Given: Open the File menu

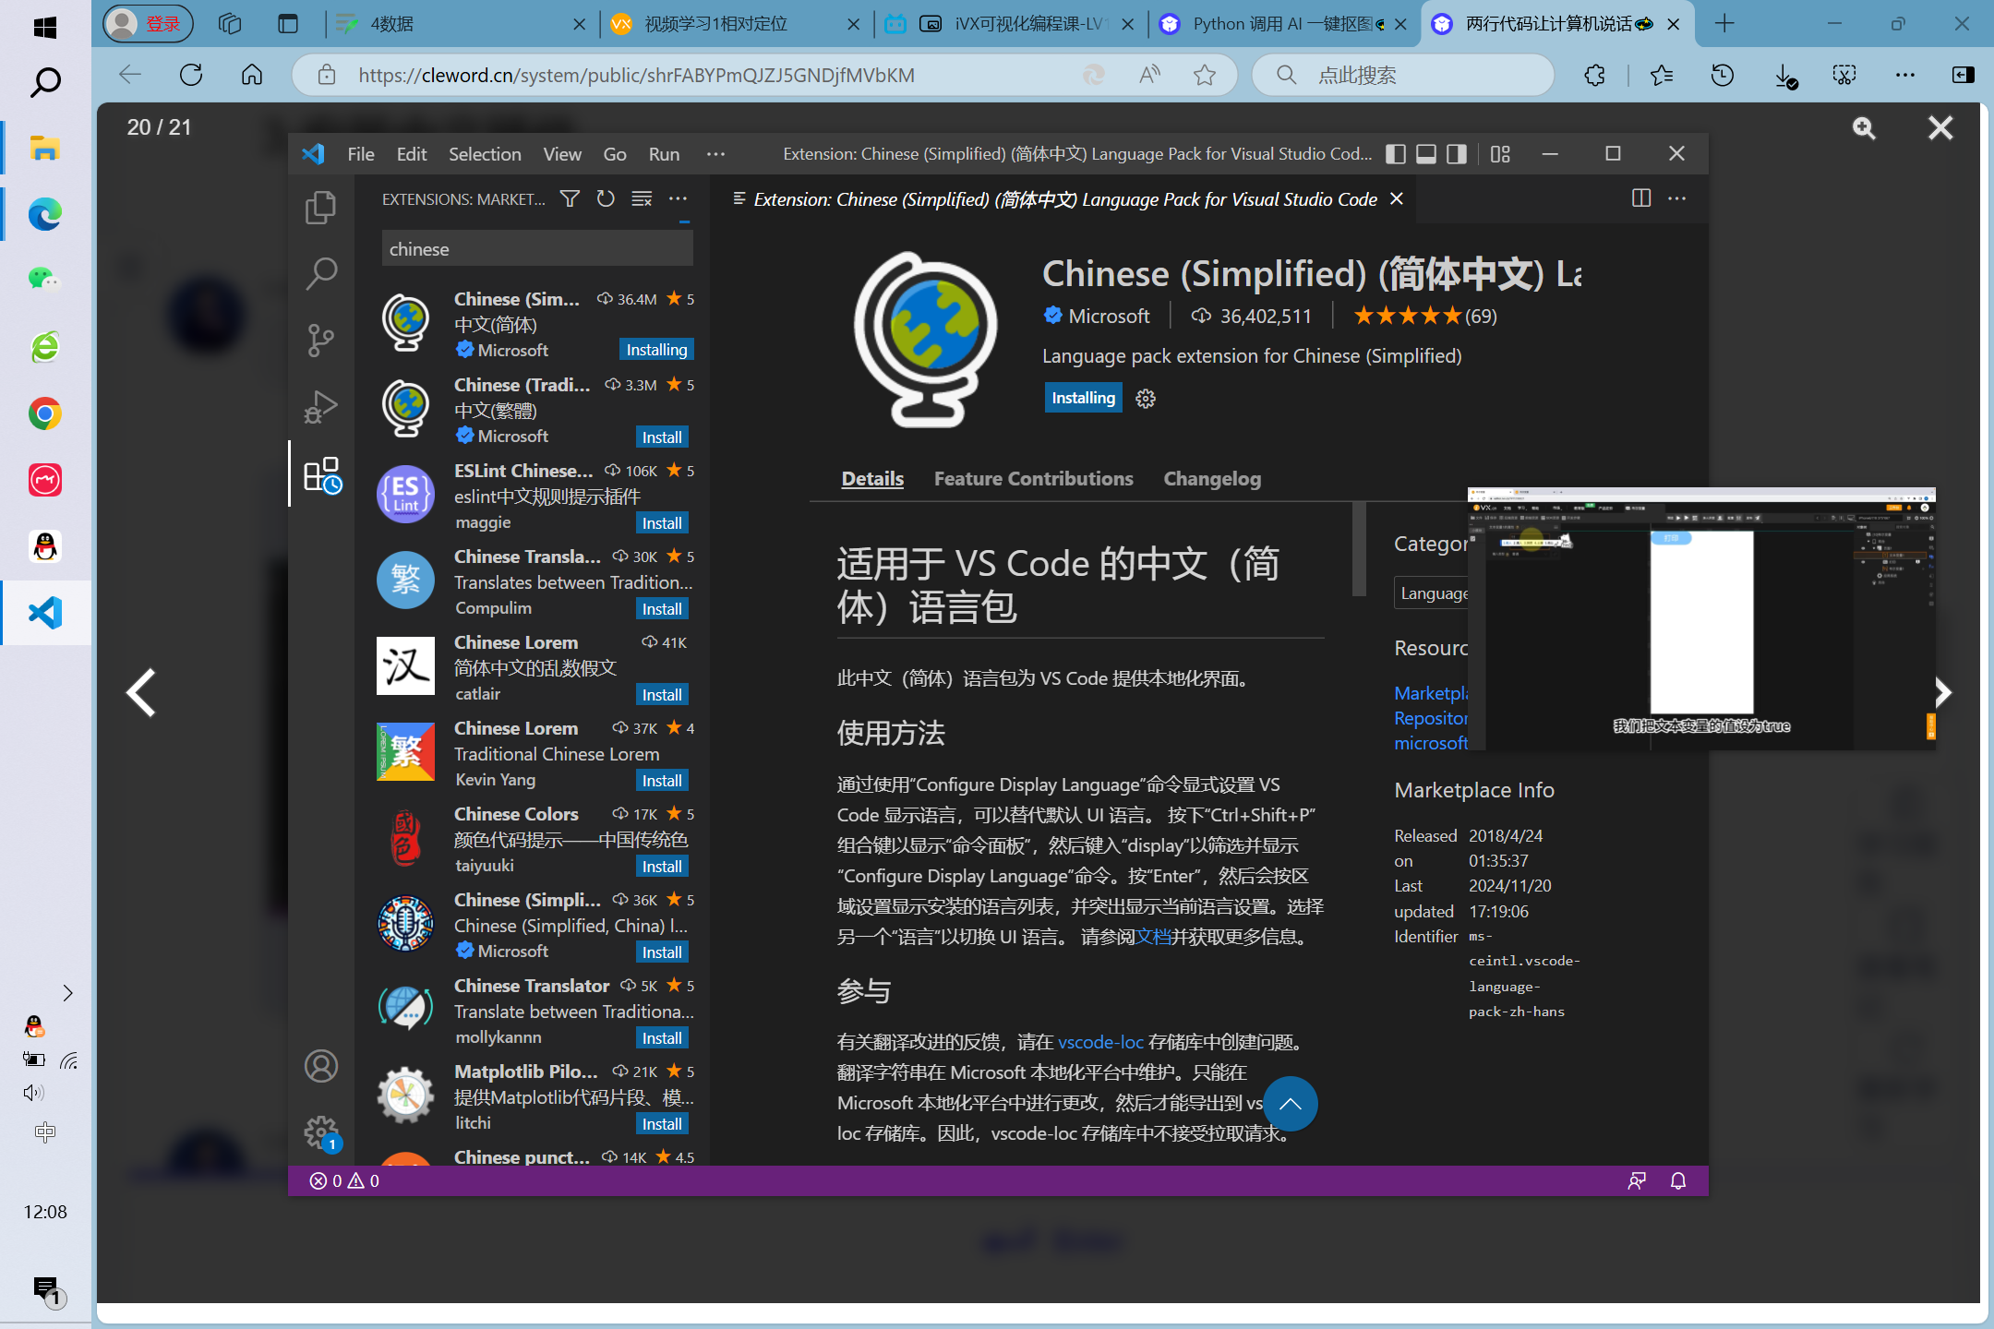Looking at the screenshot, I should (361, 154).
